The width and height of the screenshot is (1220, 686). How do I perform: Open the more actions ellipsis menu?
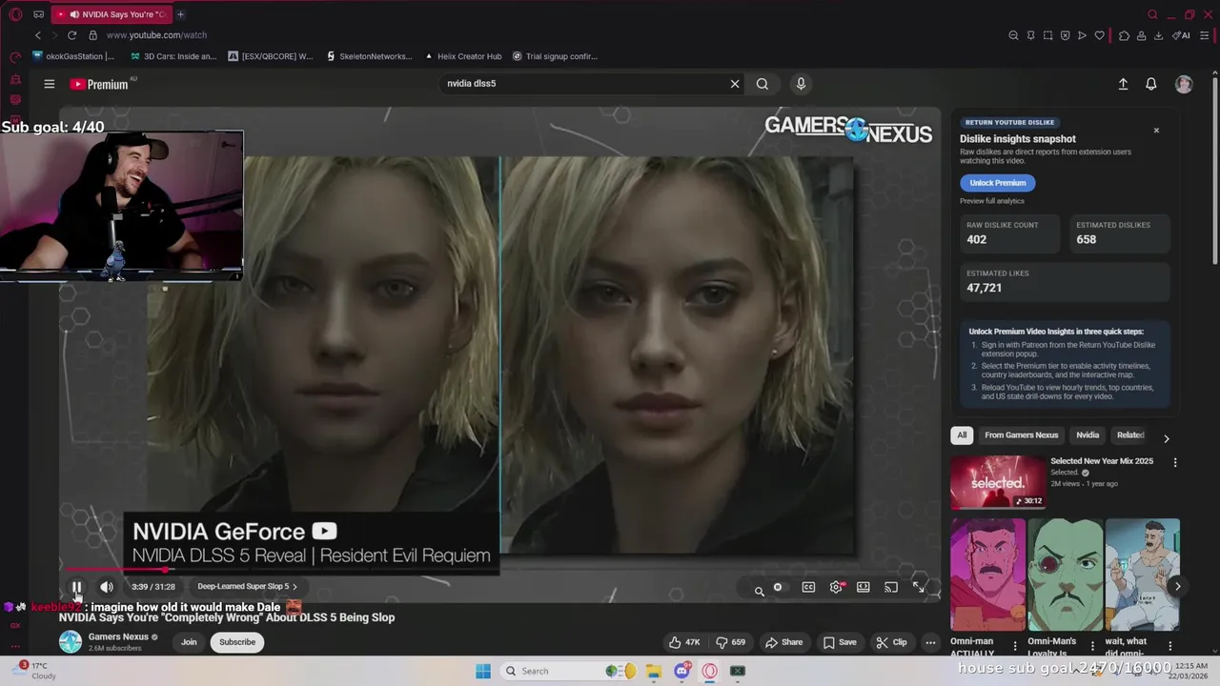(x=930, y=642)
